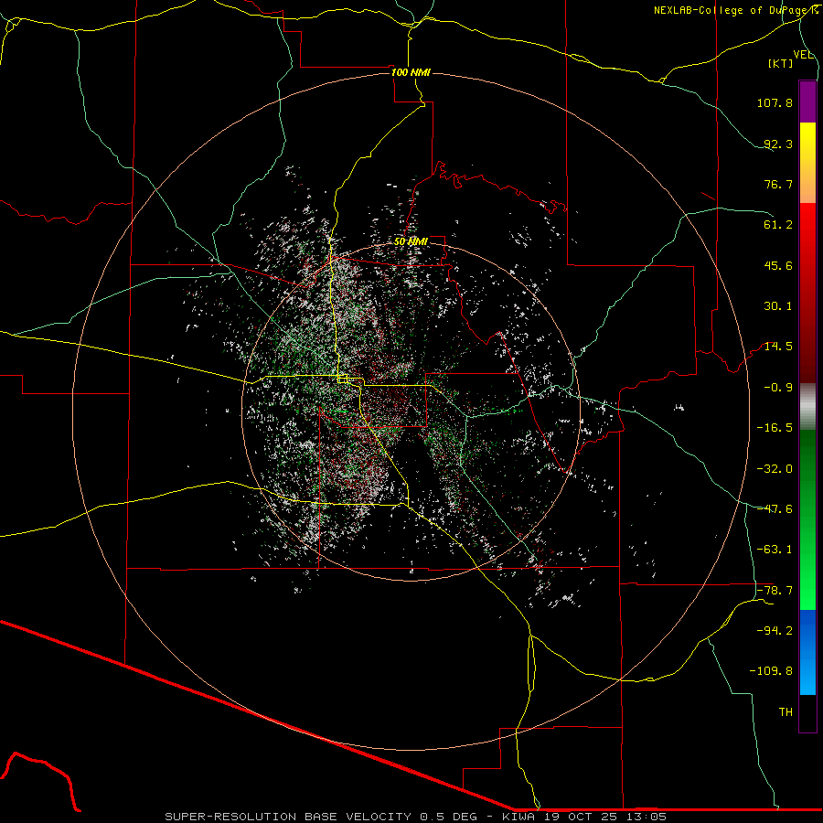Click the 76.7 legend value
The width and height of the screenshot is (823, 823).
tap(778, 184)
